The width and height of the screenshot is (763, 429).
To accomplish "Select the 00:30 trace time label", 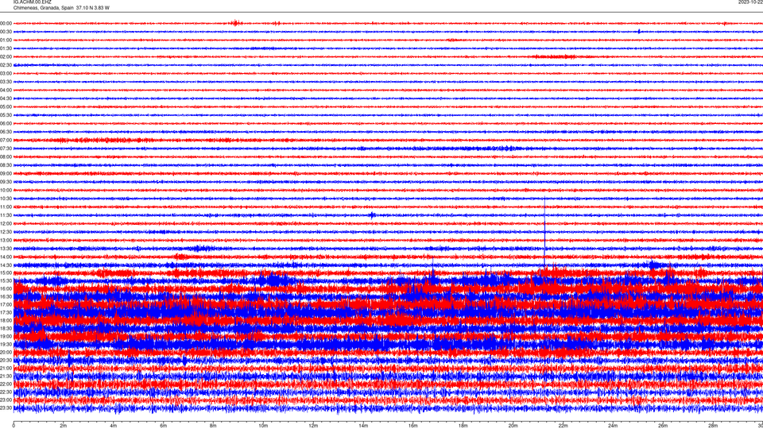I will pyautogui.click(x=6, y=32).
